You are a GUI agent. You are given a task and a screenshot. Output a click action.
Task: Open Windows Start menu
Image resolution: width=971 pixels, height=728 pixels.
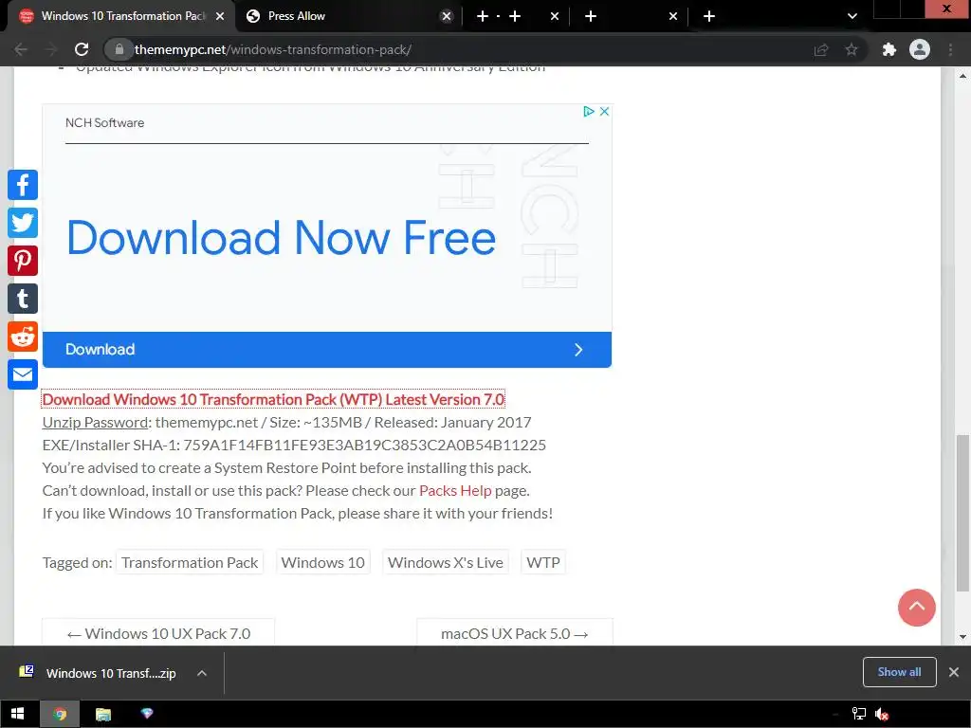coord(17,714)
